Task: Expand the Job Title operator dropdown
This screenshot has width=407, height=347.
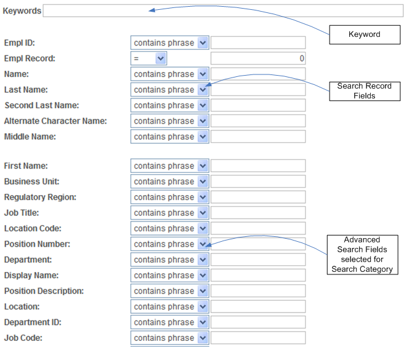Action: pos(170,213)
